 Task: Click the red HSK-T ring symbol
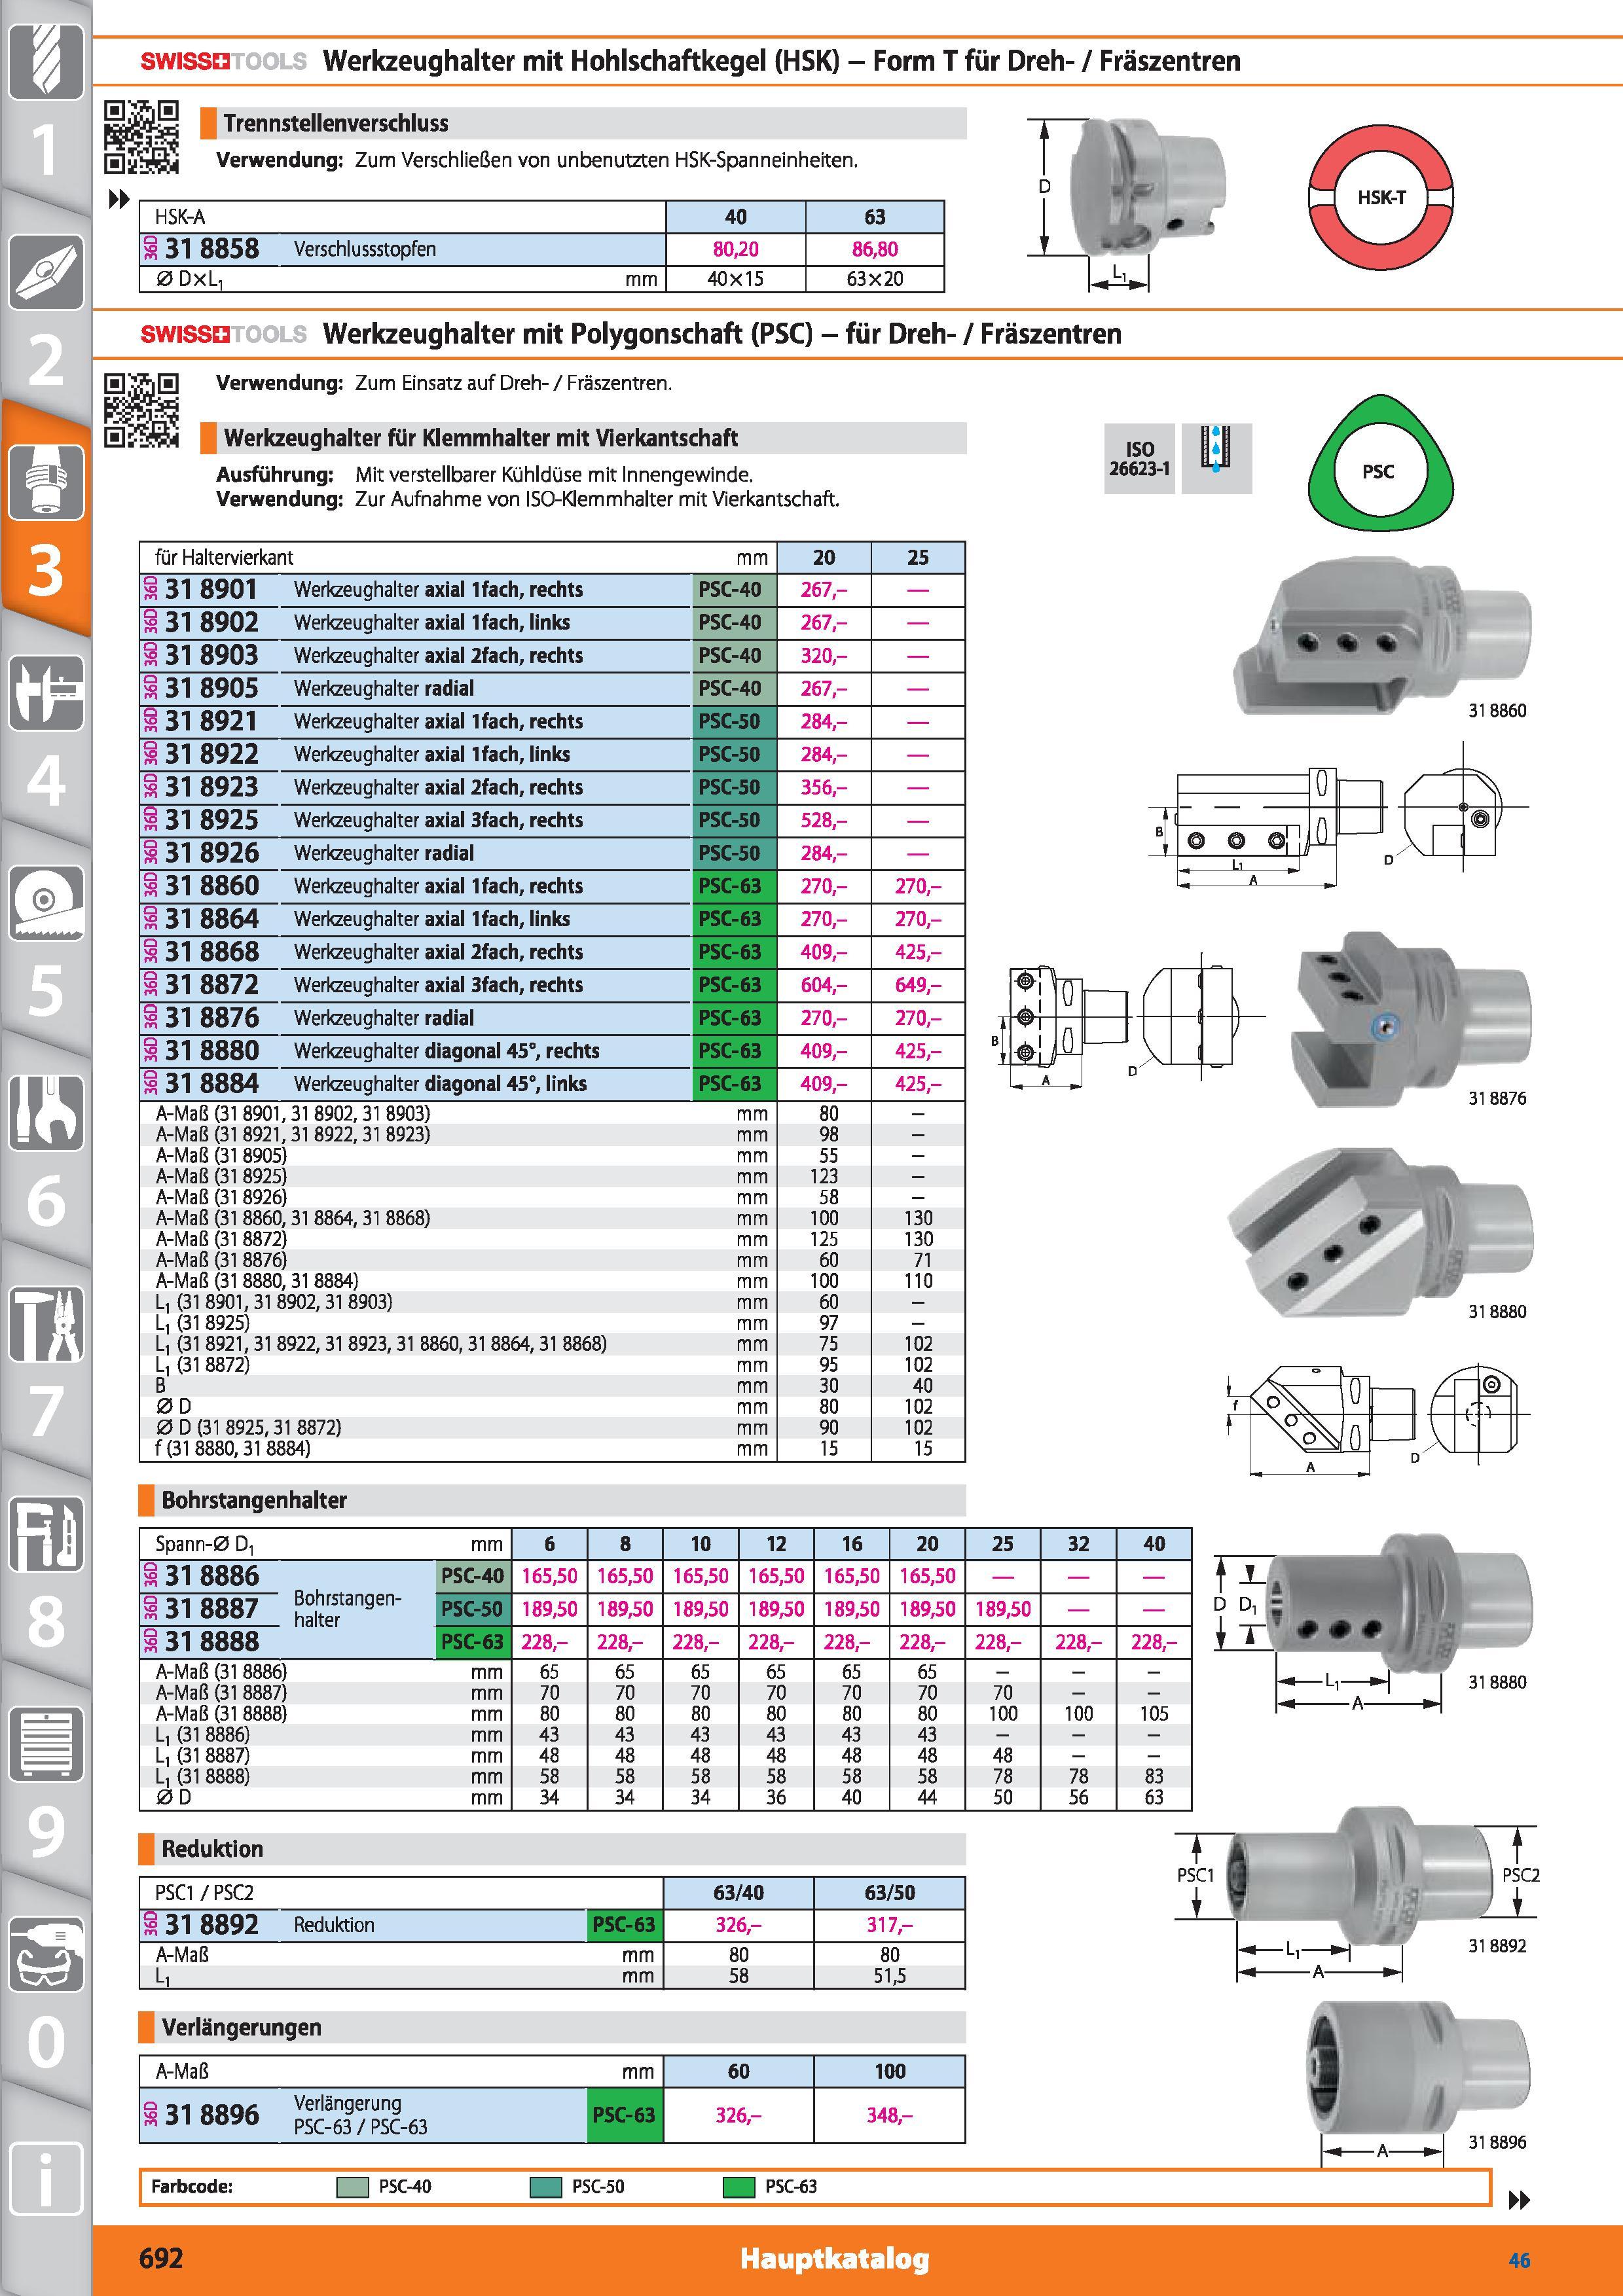(1380, 198)
